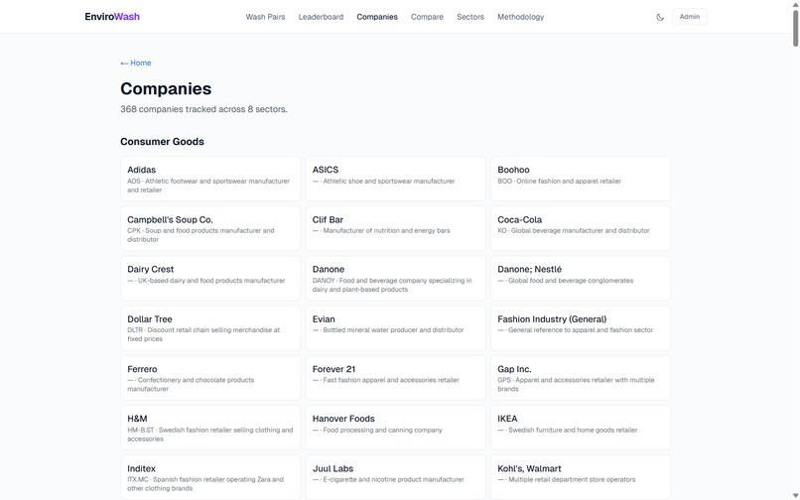Open the H&M company card
The height and width of the screenshot is (500, 800).
tap(210, 428)
